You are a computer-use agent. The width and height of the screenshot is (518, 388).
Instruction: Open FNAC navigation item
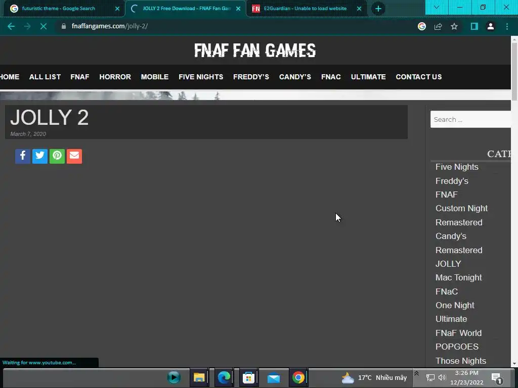point(331,77)
